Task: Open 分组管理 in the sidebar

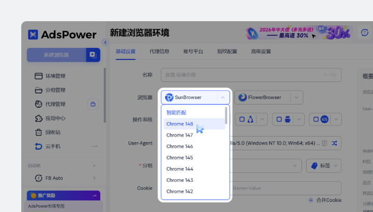Action: point(55,90)
